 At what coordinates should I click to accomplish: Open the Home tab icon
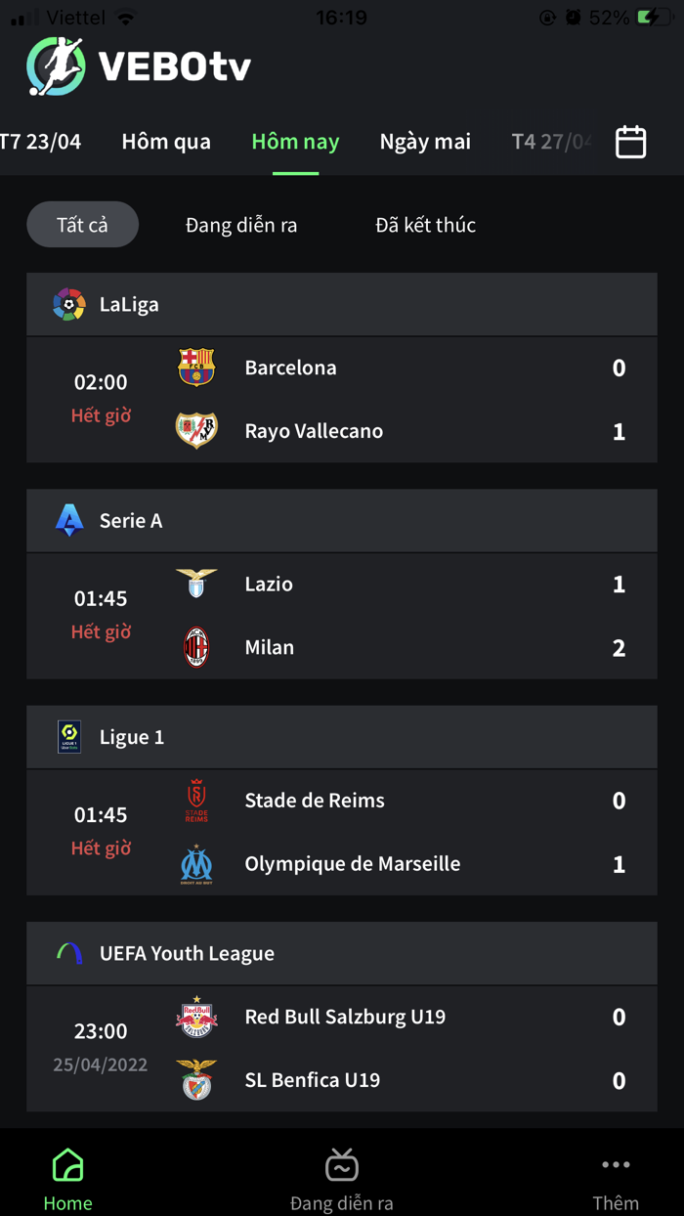[67, 1165]
